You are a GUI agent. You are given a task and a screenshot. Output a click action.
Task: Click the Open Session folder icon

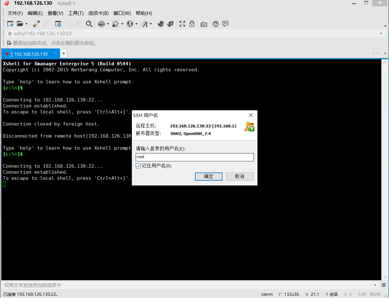[20, 24]
